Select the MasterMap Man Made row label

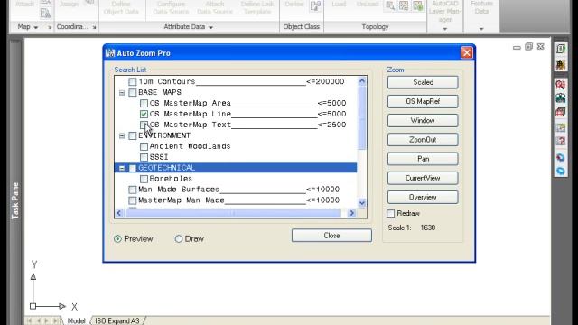182,200
